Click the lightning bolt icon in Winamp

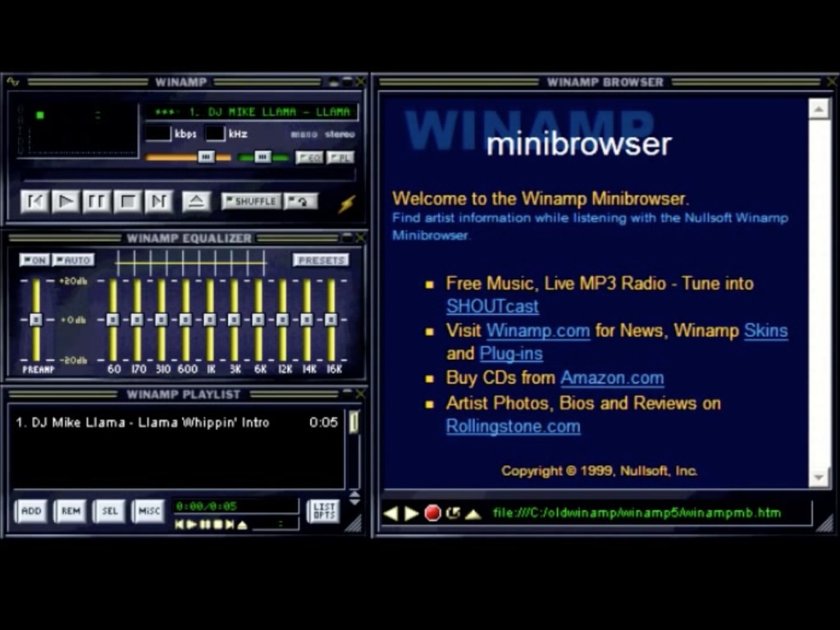click(347, 203)
